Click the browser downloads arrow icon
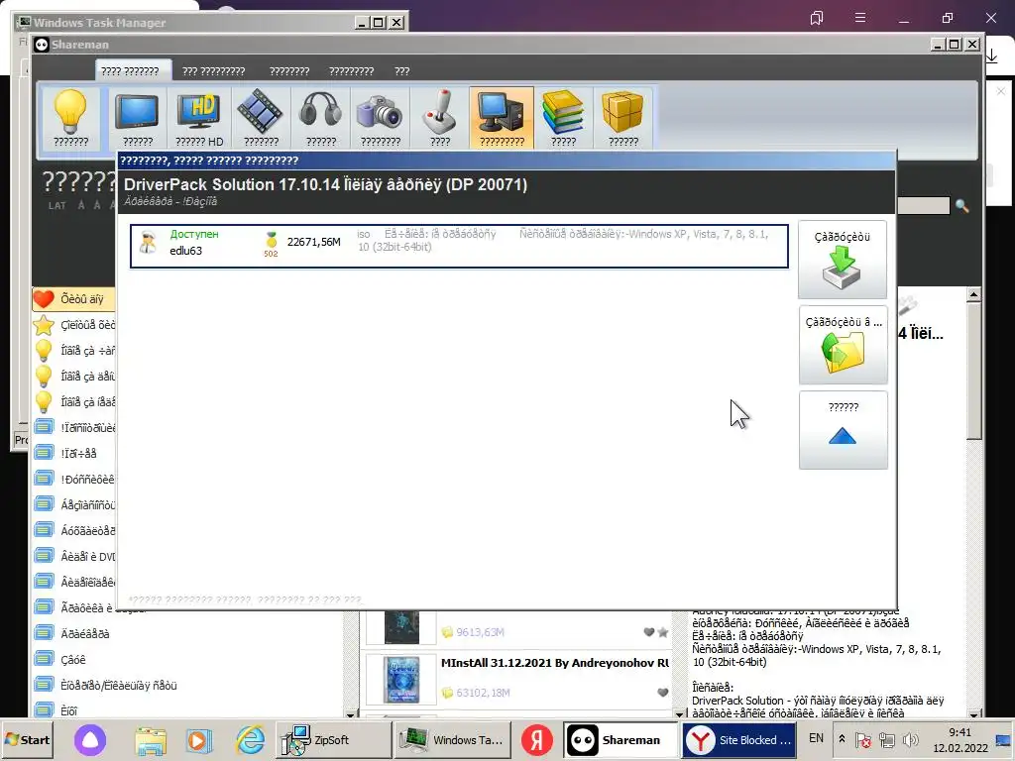The image size is (1015, 761). pyautogui.click(x=991, y=56)
